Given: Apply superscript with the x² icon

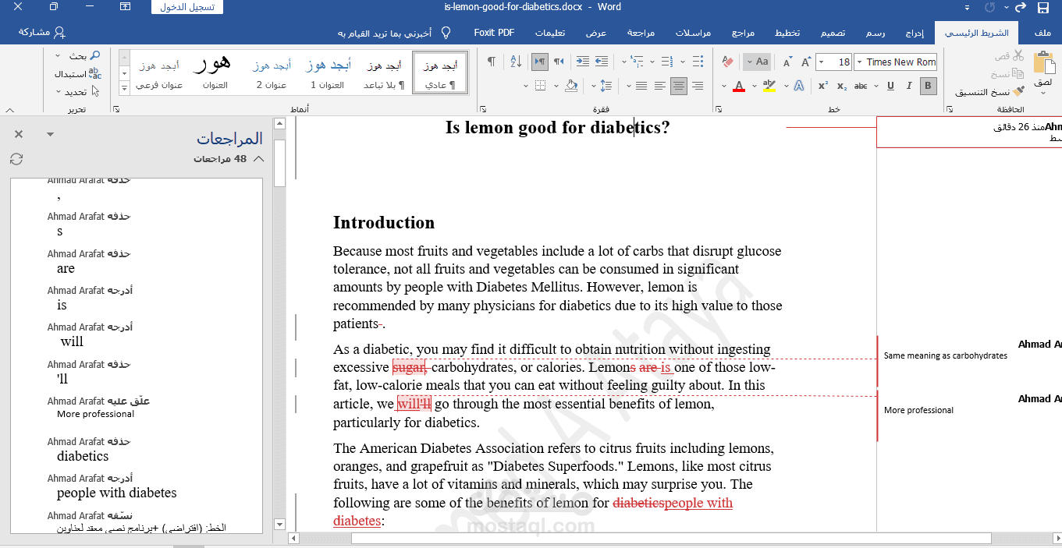Looking at the screenshot, I should tap(823, 86).
